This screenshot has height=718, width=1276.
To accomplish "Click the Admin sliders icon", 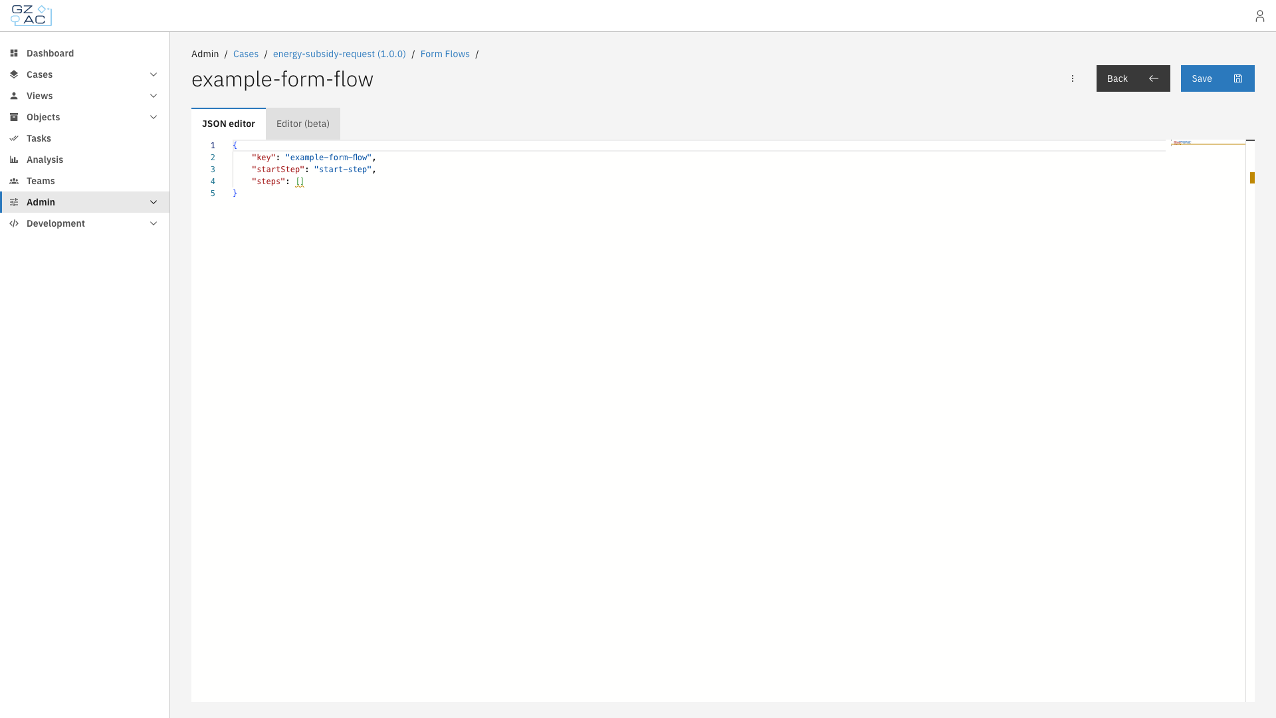I will [x=14, y=202].
